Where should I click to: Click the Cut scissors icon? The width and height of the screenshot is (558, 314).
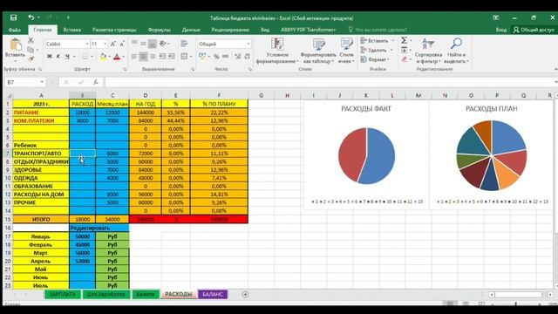[x=31, y=41]
